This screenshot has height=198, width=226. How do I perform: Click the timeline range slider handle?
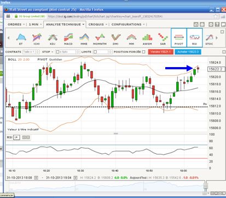click(x=206, y=186)
